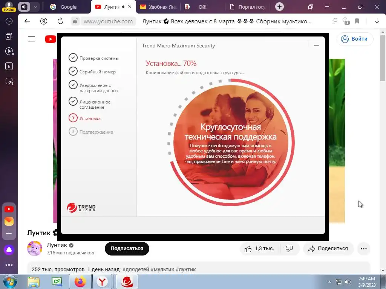Open the extensions icon with badge

click(x=346, y=21)
